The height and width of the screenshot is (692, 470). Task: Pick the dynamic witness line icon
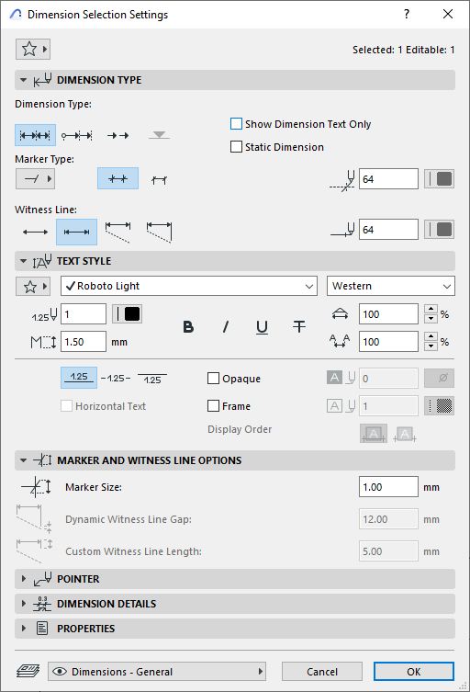[117, 233]
